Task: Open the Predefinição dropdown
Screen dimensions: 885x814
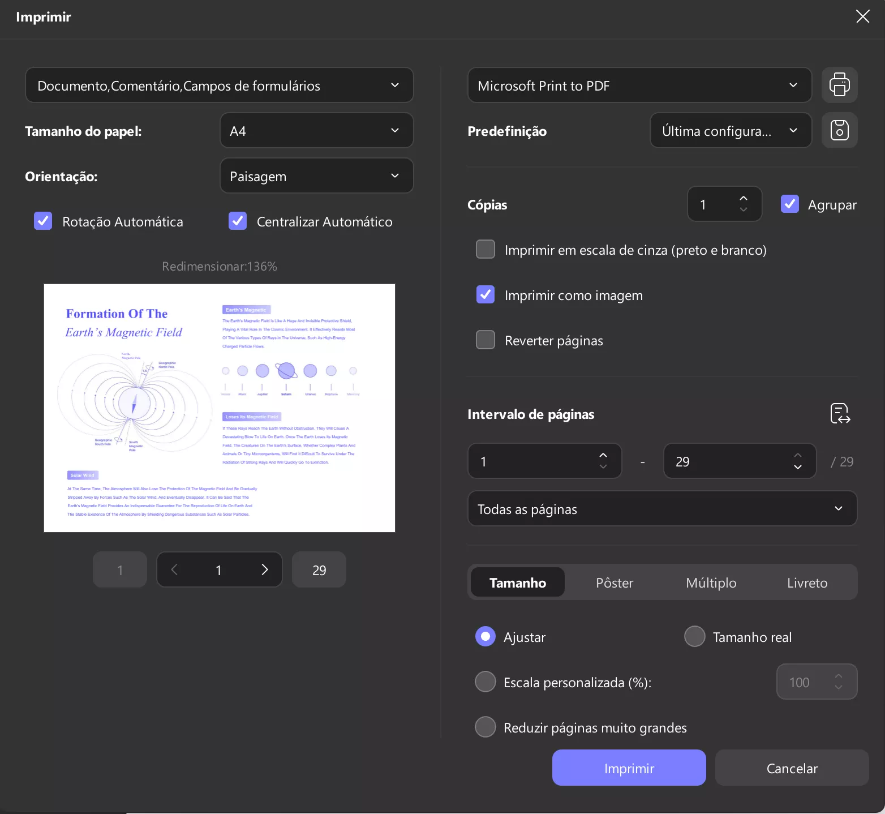Action: [731, 130]
